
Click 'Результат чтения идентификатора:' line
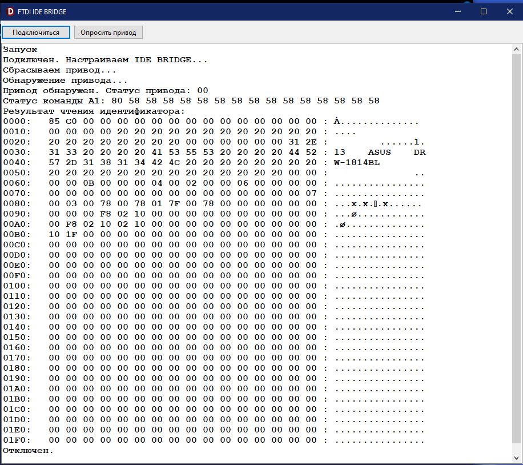coord(94,111)
